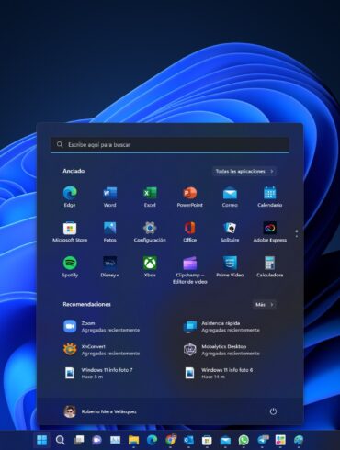Screen dimensions: 340x450
Task: Open WhatsApp from the taskbar
Action: click(x=244, y=440)
